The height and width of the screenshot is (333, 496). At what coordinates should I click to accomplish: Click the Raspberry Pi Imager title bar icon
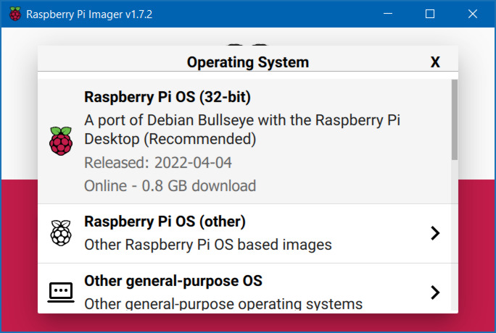(x=13, y=14)
